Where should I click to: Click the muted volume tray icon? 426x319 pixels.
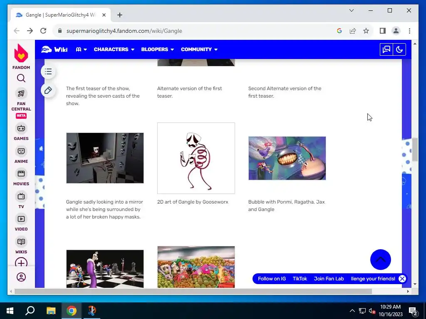(372, 311)
